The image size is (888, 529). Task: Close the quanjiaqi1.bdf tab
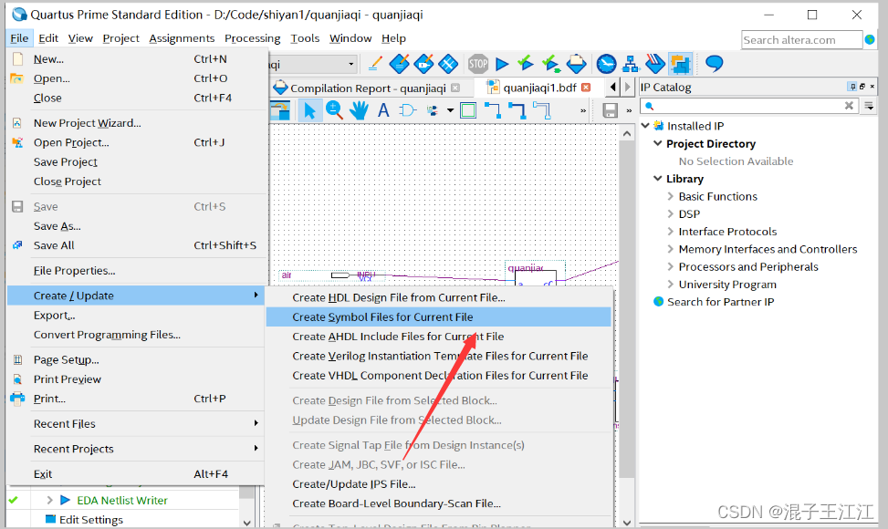[586, 88]
